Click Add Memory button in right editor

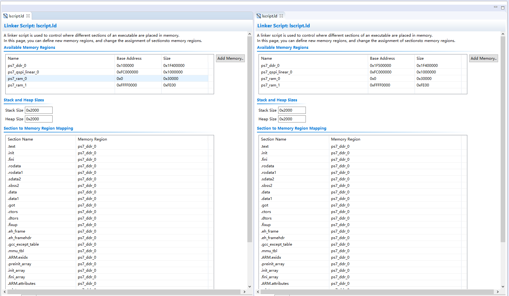[483, 58]
